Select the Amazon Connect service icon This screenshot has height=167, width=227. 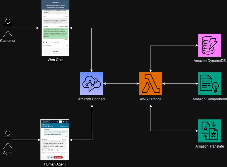pyautogui.click(x=92, y=84)
